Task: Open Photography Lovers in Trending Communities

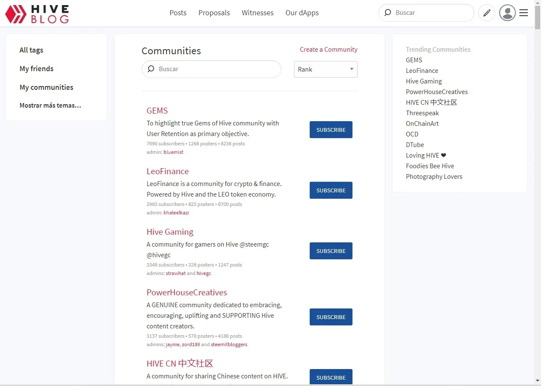Action: coord(434,176)
